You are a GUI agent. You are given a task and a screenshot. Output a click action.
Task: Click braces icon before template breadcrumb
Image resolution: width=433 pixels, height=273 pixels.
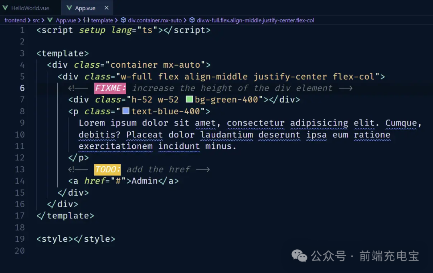tap(87, 20)
